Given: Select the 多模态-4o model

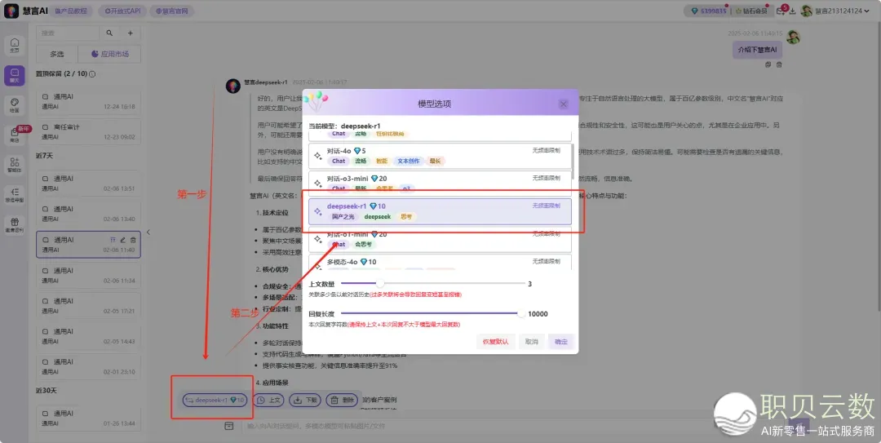Looking at the screenshot, I should tap(440, 262).
